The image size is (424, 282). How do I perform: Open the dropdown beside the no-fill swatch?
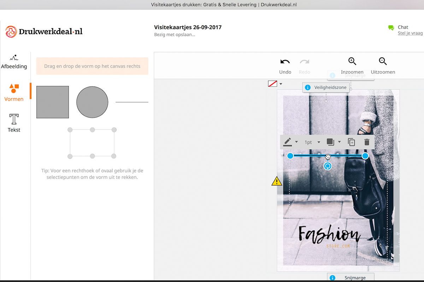[281, 84]
